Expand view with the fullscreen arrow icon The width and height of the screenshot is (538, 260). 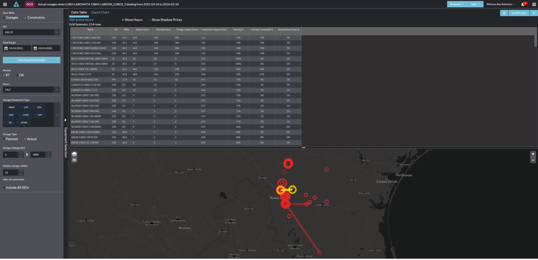point(533,13)
